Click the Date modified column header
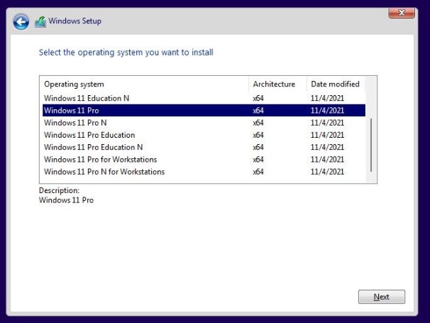The width and height of the screenshot is (430, 323). click(x=336, y=84)
